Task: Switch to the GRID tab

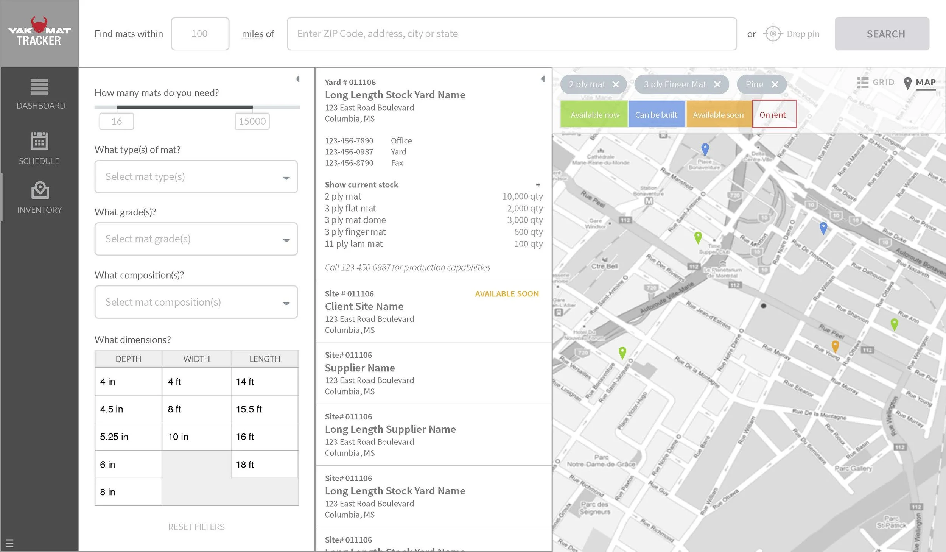Action: (883, 82)
